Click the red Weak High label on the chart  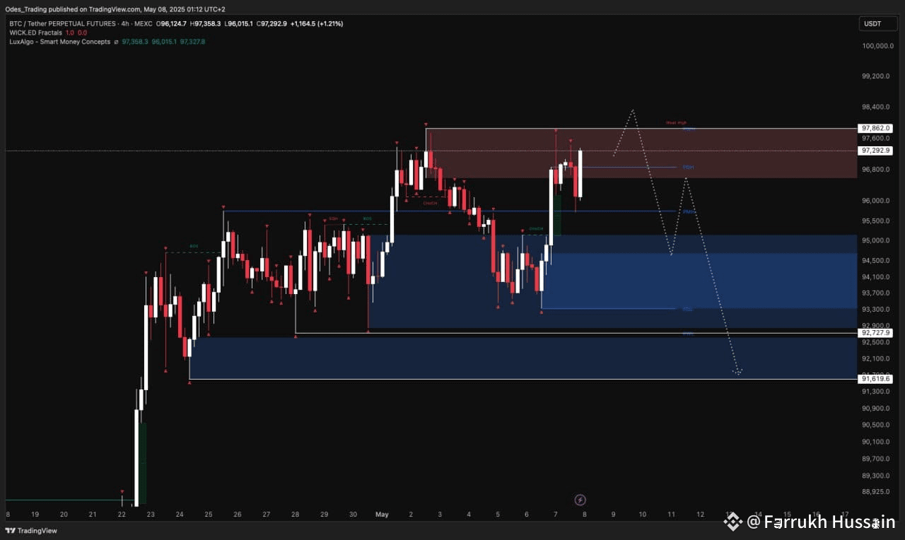click(676, 122)
